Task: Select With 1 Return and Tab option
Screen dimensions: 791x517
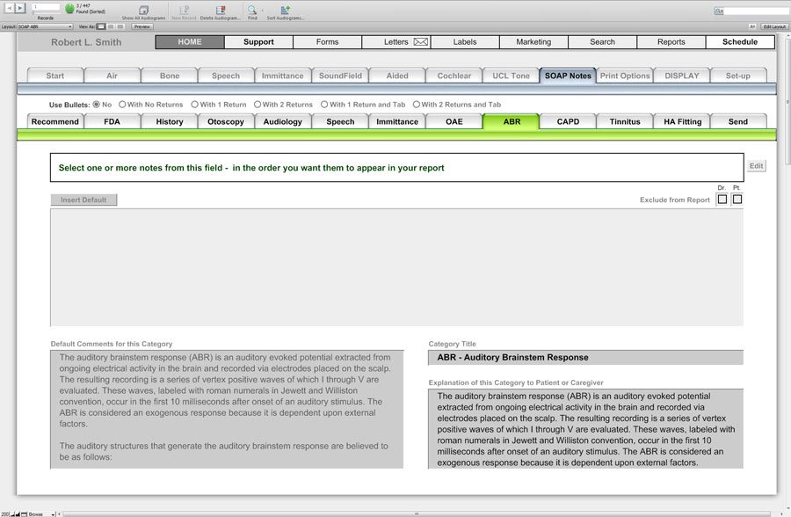Action: 324,105
